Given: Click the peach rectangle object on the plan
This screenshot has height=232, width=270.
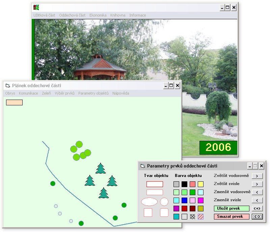Looking at the screenshot, I should tap(14, 102).
